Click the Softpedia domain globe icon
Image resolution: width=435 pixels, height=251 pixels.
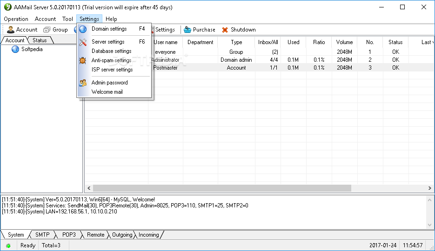click(x=15, y=49)
